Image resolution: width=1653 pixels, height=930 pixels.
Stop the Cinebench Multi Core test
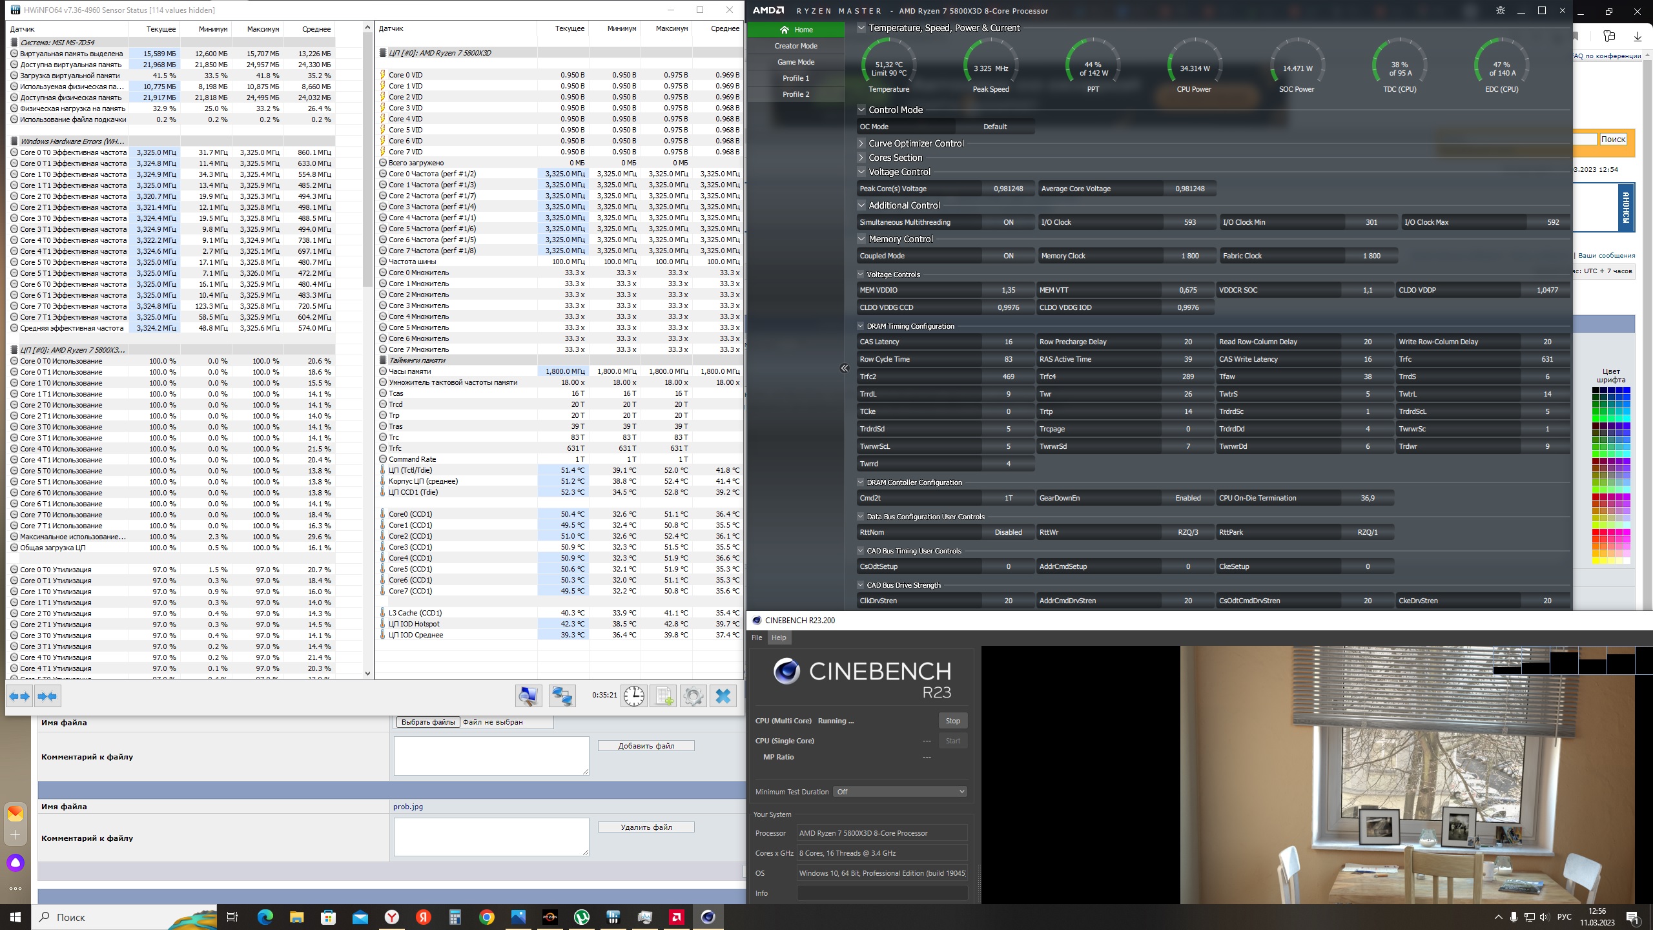click(952, 721)
